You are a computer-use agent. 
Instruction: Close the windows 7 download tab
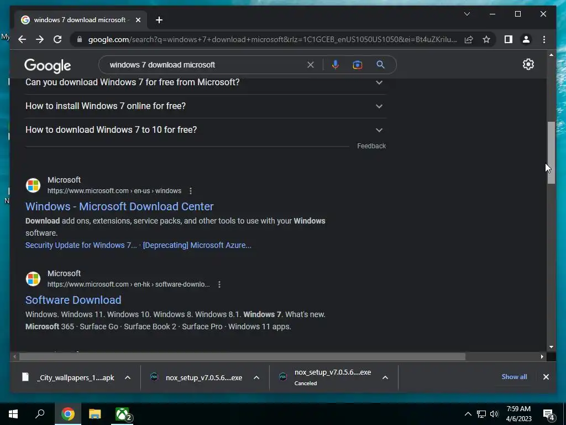coord(138,20)
